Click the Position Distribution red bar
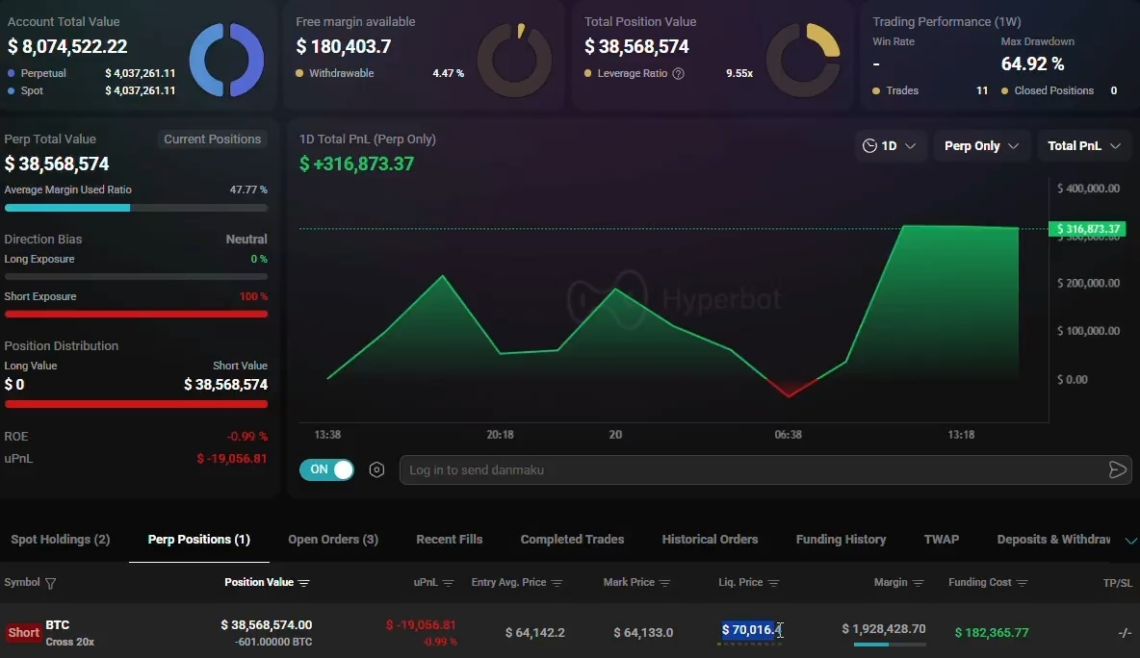 click(136, 404)
